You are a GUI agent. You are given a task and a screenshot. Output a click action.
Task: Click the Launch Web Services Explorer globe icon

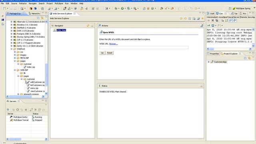point(75,8)
